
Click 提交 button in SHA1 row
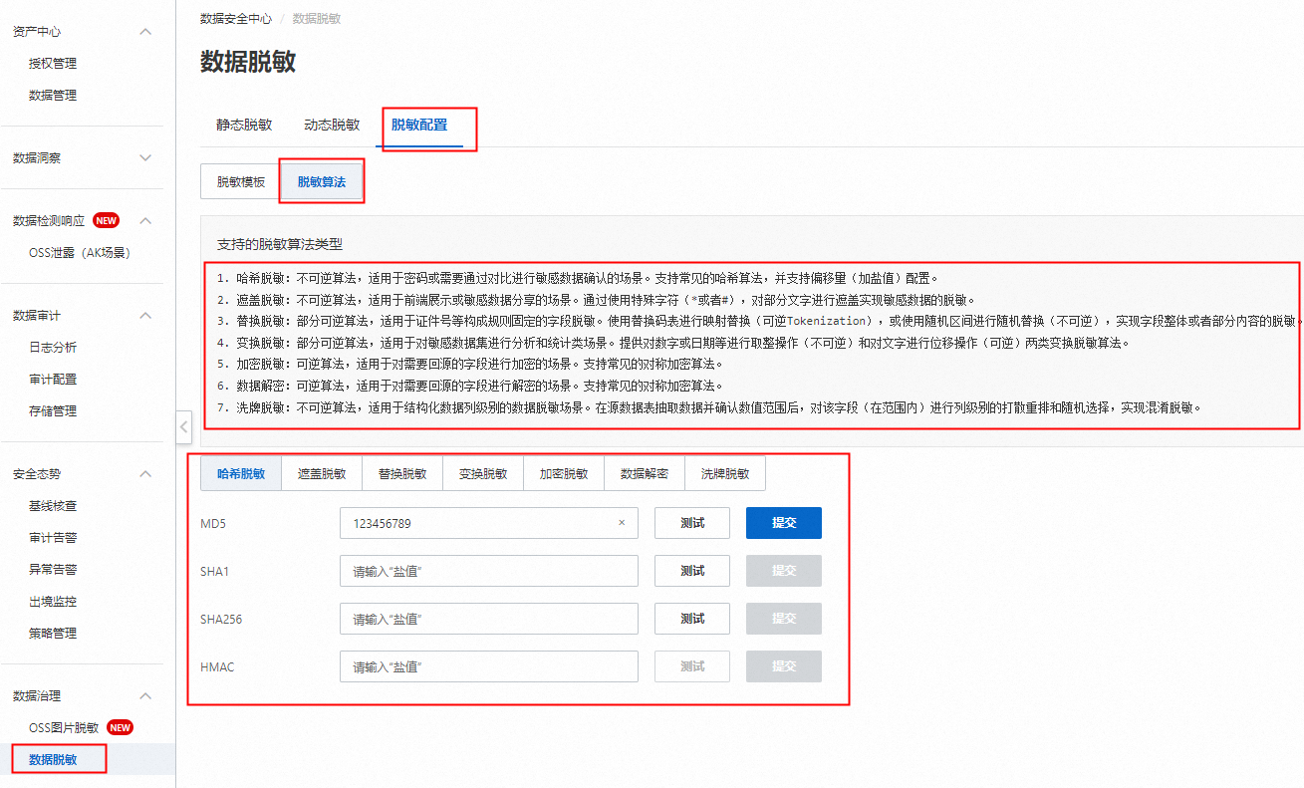coord(784,571)
